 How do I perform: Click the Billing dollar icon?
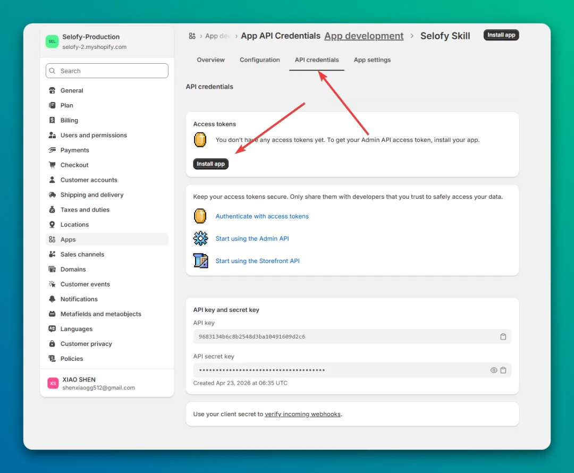(x=52, y=120)
